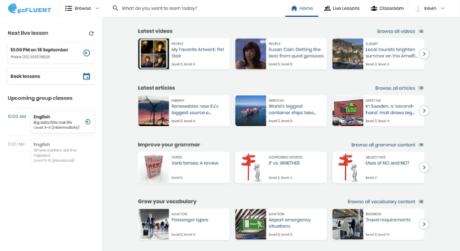Open the 10:00 PM lesson arrow icon
Screen dimensions: 460x251
pyautogui.click(x=87, y=53)
